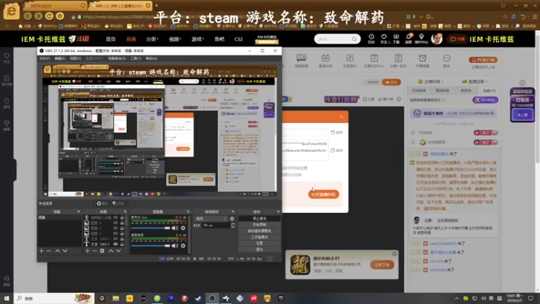Screen dimensions: 540x304
Task: Move source down with arrow icon
Action: pyautogui.click(x=118, y=251)
